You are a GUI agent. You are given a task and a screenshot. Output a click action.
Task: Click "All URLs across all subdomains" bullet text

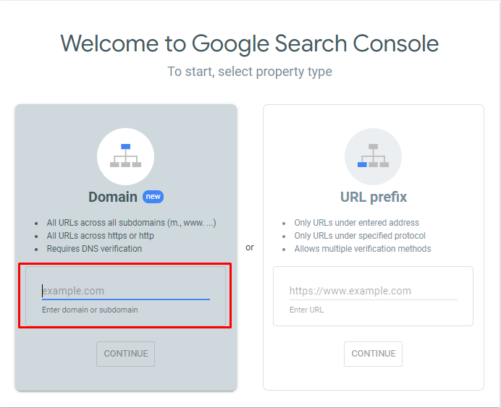(x=131, y=223)
